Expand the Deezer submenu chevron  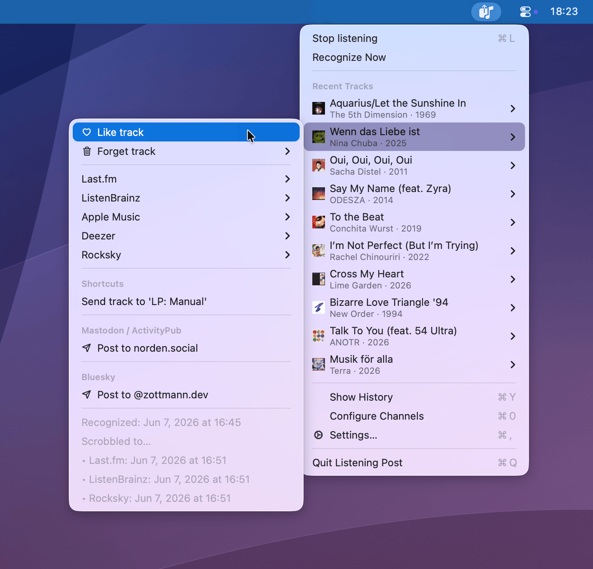(287, 236)
